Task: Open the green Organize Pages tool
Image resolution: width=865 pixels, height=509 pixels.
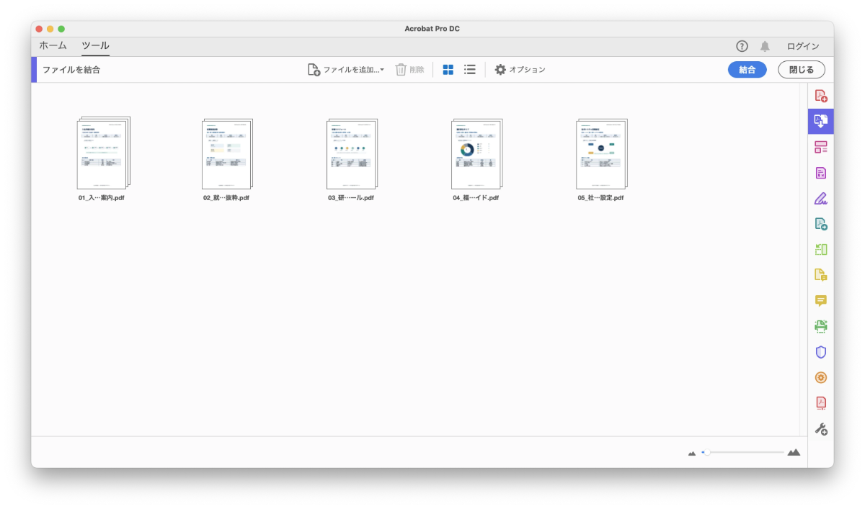Action: click(x=820, y=250)
